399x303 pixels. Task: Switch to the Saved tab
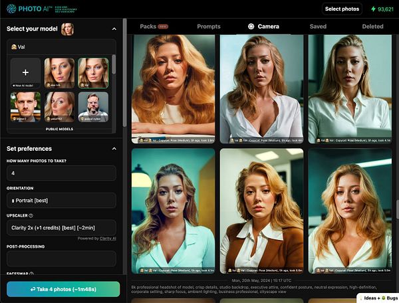(x=318, y=27)
